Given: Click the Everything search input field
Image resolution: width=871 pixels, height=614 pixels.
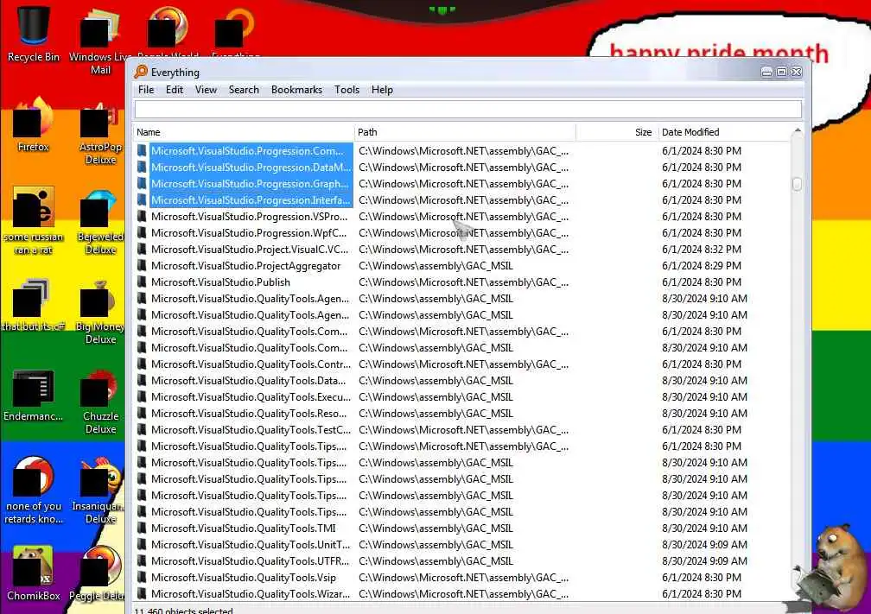Looking at the screenshot, I should pos(467,109).
